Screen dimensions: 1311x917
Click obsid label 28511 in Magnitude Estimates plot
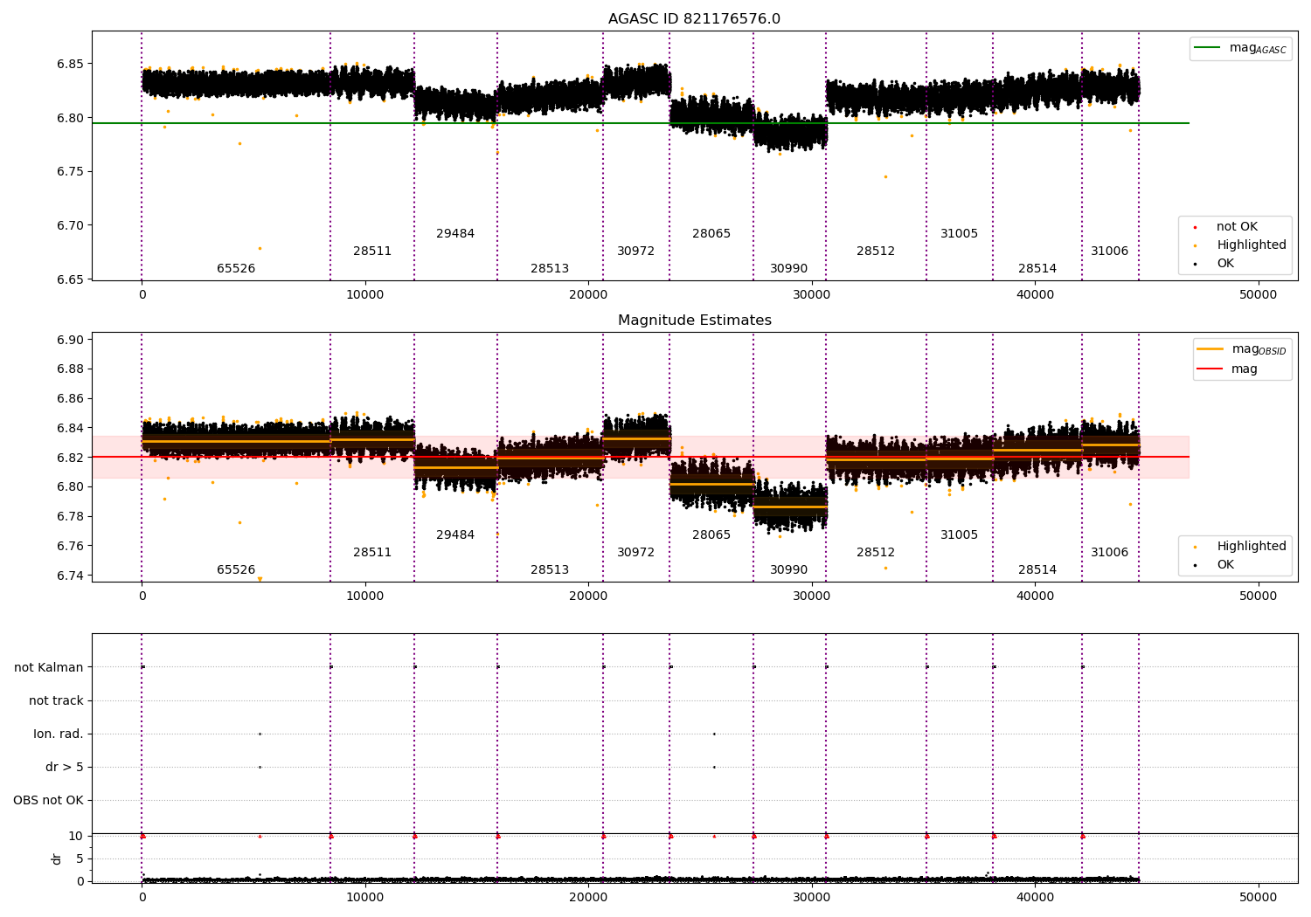tap(372, 553)
